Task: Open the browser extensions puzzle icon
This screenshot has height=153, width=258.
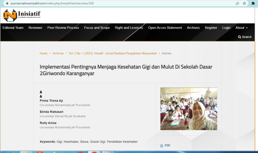Action: pyautogui.click(x=253, y=3)
